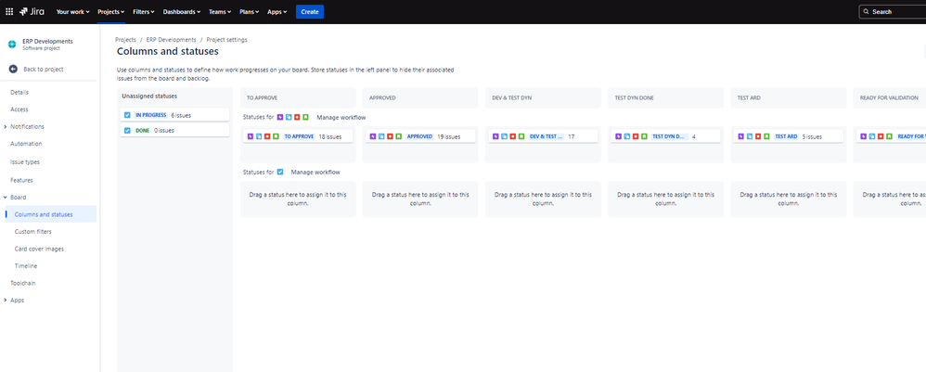
Task: Click the ERP Developments project avatar
Action: pyautogui.click(x=12, y=45)
